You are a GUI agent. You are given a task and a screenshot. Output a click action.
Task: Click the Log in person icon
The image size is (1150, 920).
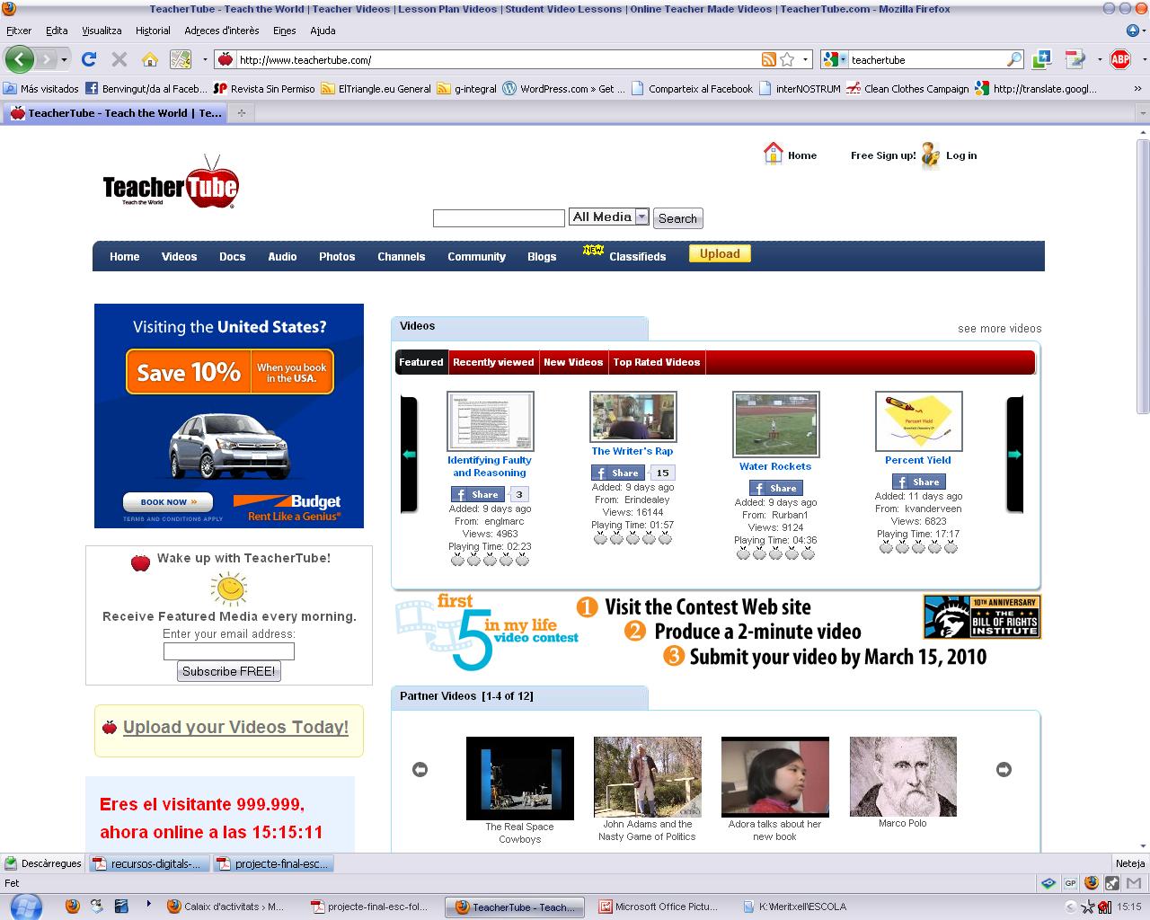(931, 155)
